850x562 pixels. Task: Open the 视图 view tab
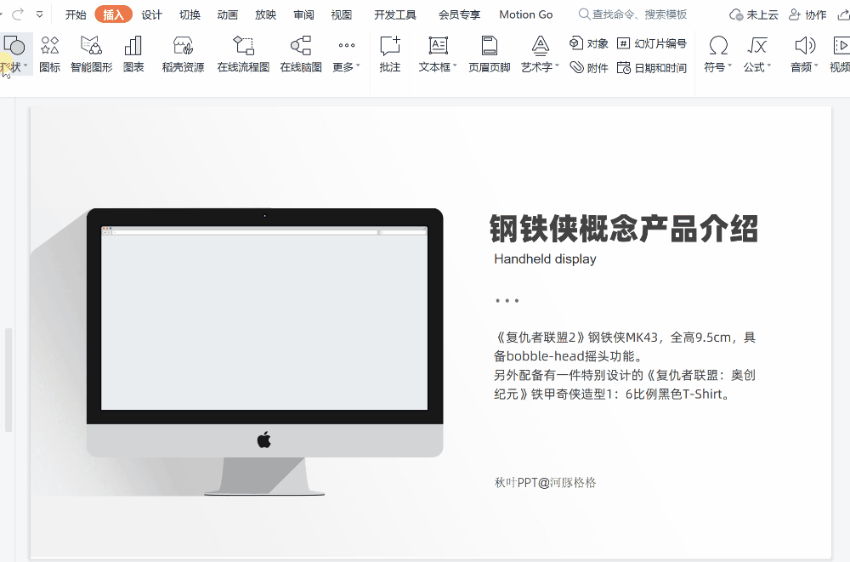(x=341, y=14)
